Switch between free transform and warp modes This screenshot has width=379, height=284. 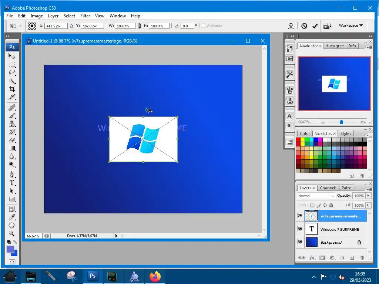[x=291, y=26]
